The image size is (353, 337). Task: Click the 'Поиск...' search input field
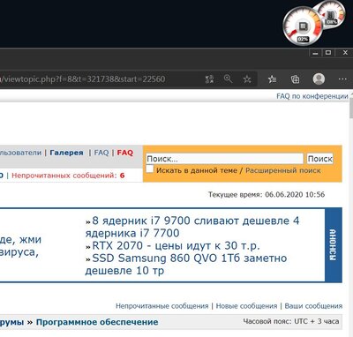224,159
